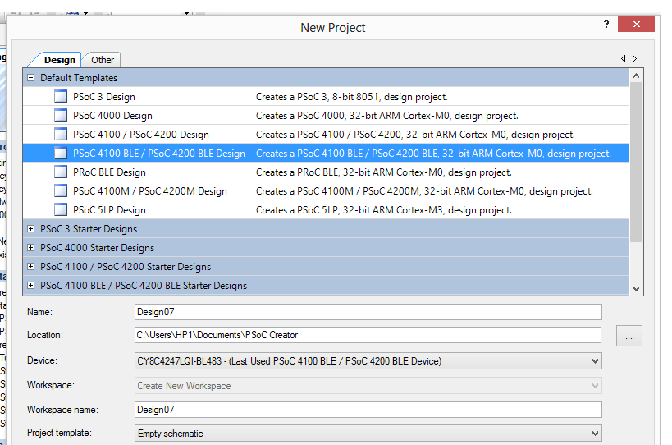Screen dimensions: 672x445
Task: Click the PRoC BLE Design template icon
Action: [60, 172]
